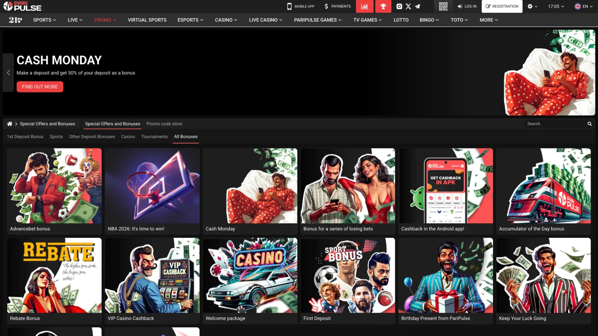Click the red statistics bar chart icon
Image resolution: width=598 pixels, height=336 pixels.
pyautogui.click(x=364, y=6)
